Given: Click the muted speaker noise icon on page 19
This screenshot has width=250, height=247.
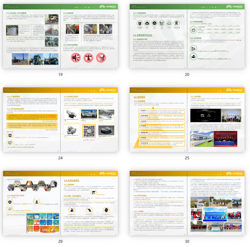Looking at the screenshot, I should click(75, 57).
